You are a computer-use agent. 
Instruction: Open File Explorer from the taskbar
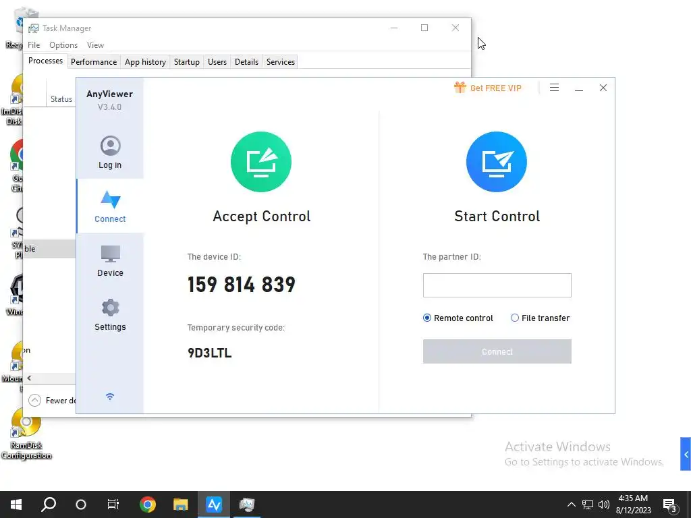pyautogui.click(x=181, y=505)
